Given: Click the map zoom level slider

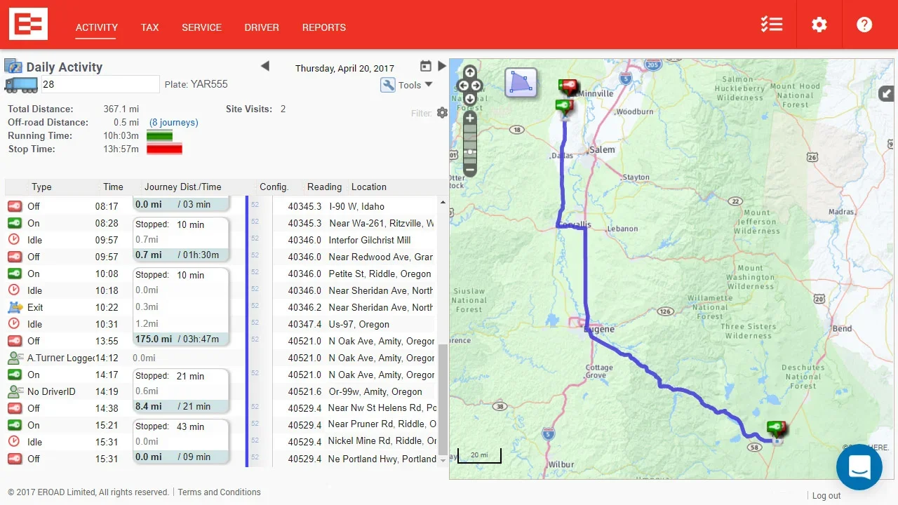Looking at the screenshot, I should coord(470,144).
